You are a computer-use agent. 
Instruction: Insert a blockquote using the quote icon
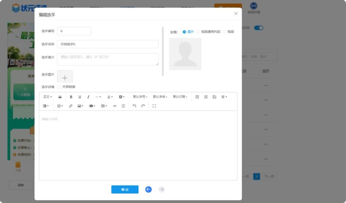point(60,97)
